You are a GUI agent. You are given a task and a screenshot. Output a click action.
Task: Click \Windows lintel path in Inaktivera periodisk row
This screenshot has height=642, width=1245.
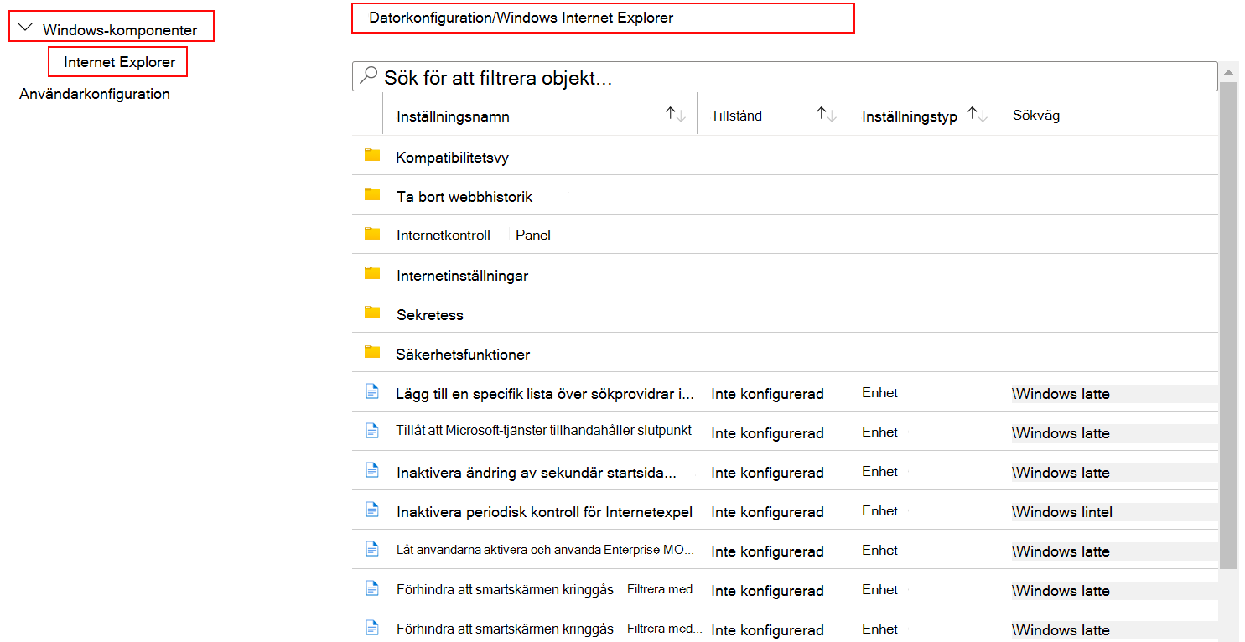tap(1062, 512)
